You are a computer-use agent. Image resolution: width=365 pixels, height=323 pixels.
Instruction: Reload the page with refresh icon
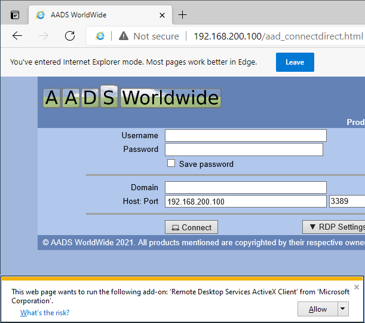pyautogui.click(x=70, y=36)
